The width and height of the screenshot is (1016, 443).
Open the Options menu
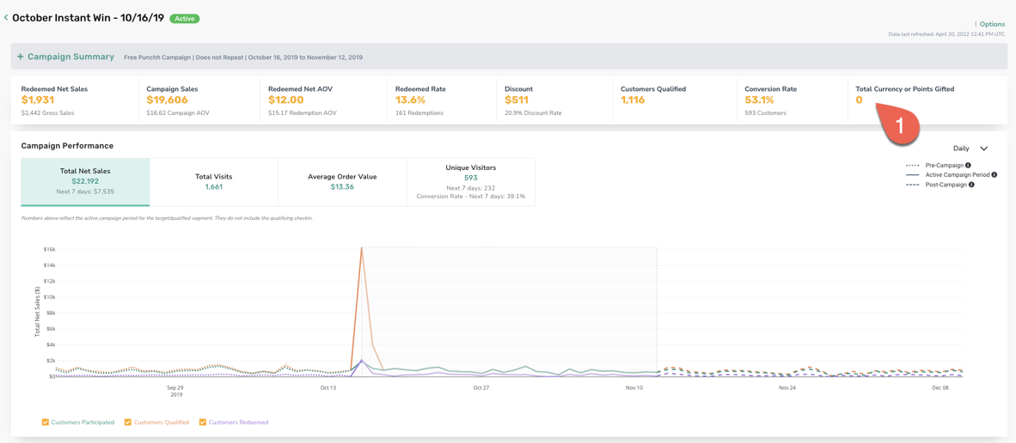click(989, 24)
